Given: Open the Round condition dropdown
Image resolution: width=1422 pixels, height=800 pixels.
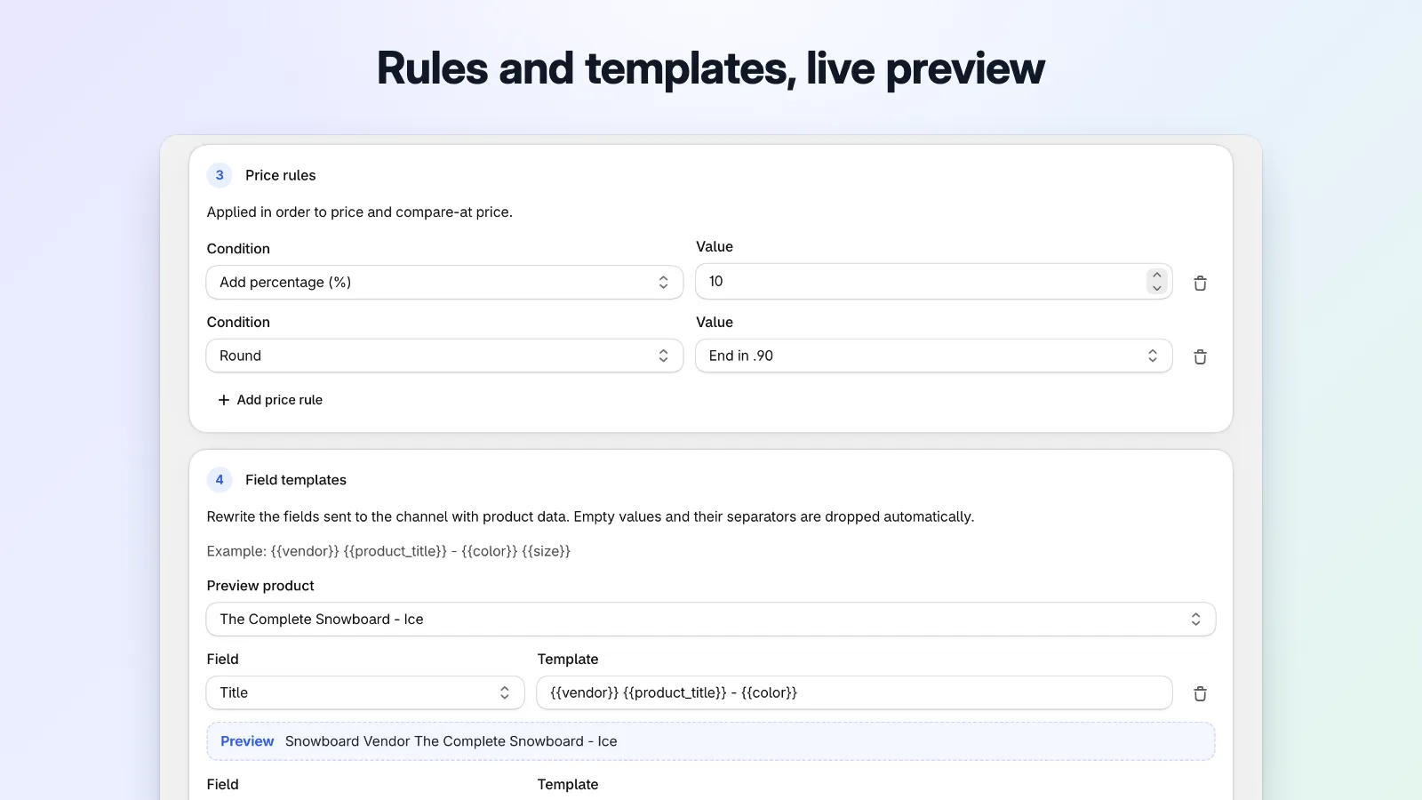Looking at the screenshot, I should pos(444,356).
